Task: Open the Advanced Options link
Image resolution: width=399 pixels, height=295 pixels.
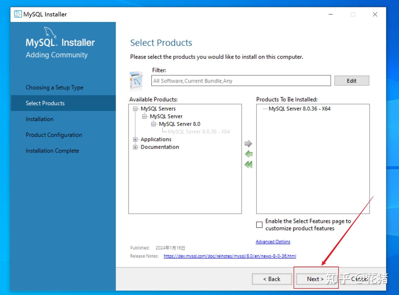Action: pos(273,242)
